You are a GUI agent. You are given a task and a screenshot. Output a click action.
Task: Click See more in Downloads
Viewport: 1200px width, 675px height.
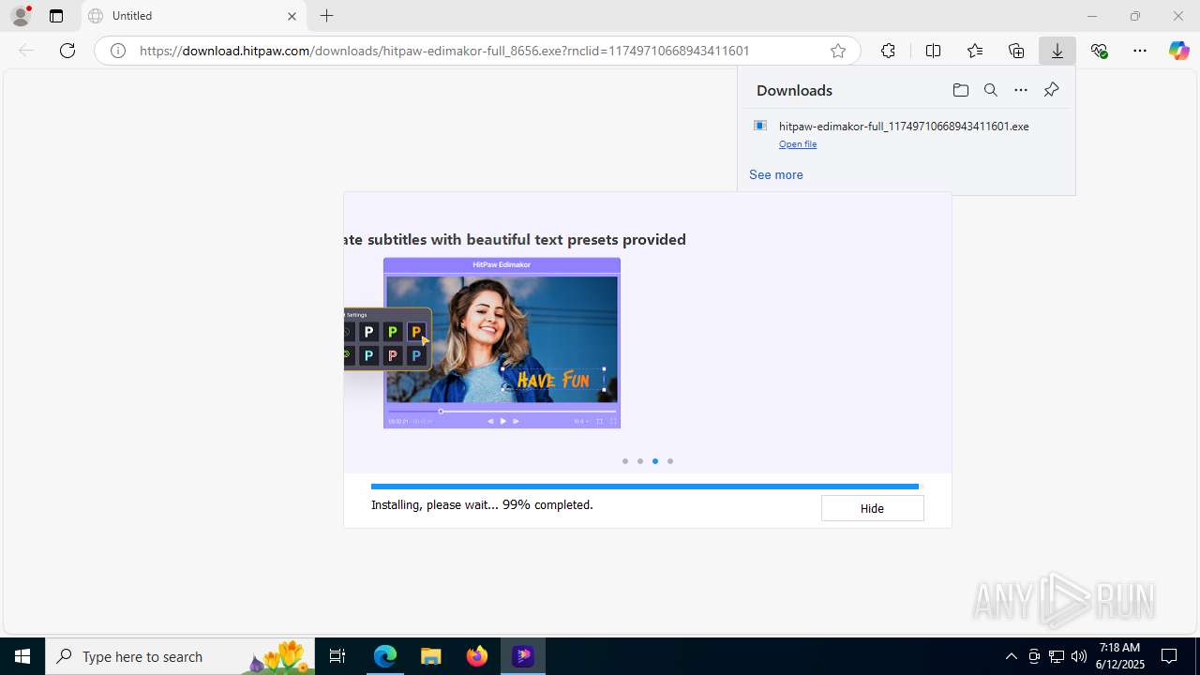(x=775, y=174)
